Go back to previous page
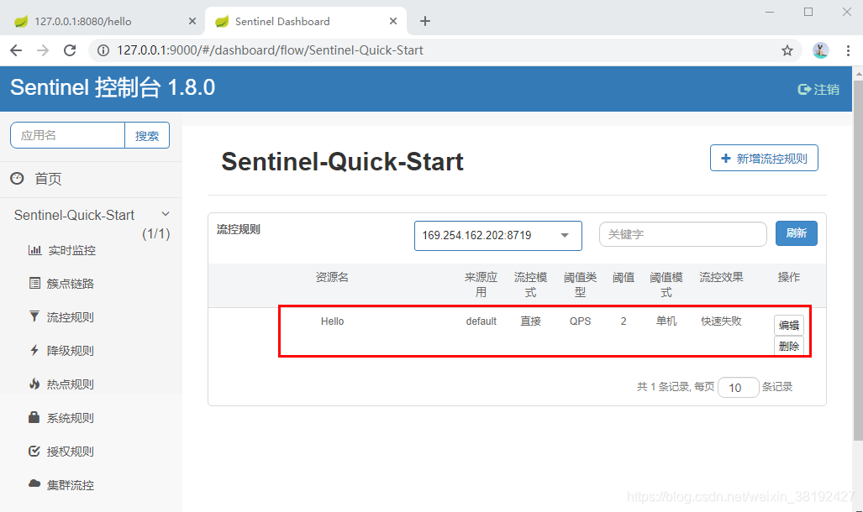Viewport: 863px width, 512px height. pyautogui.click(x=16, y=50)
